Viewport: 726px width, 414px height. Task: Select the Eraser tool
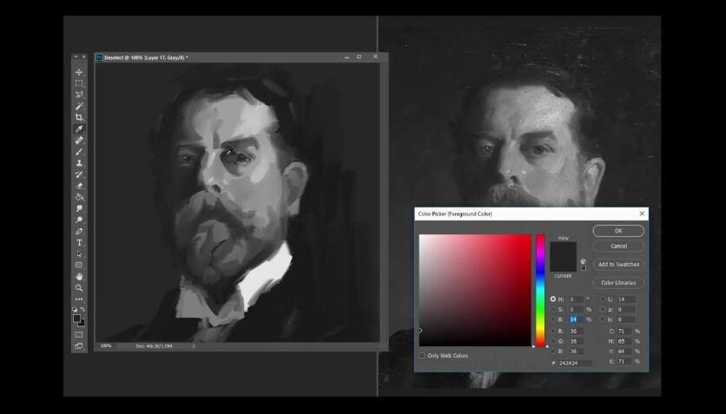(x=79, y=186)
